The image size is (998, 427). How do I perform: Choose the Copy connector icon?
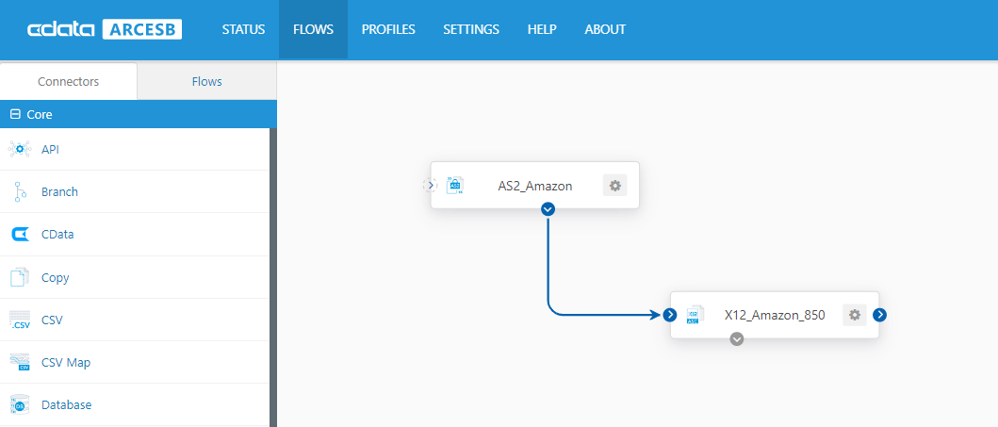pos(20,278)
